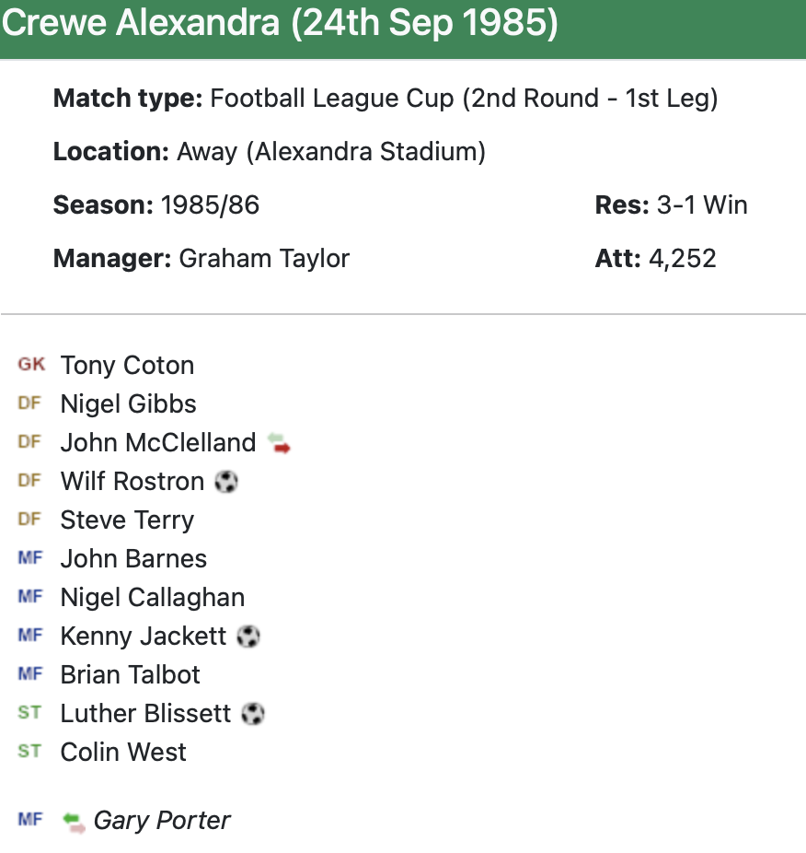Click manager name Graham Taylor
The width and height of the screenshot is (806, 853).
[264, 258]
